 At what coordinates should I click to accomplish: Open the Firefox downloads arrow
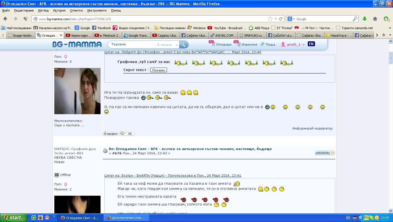coord(364,19)
